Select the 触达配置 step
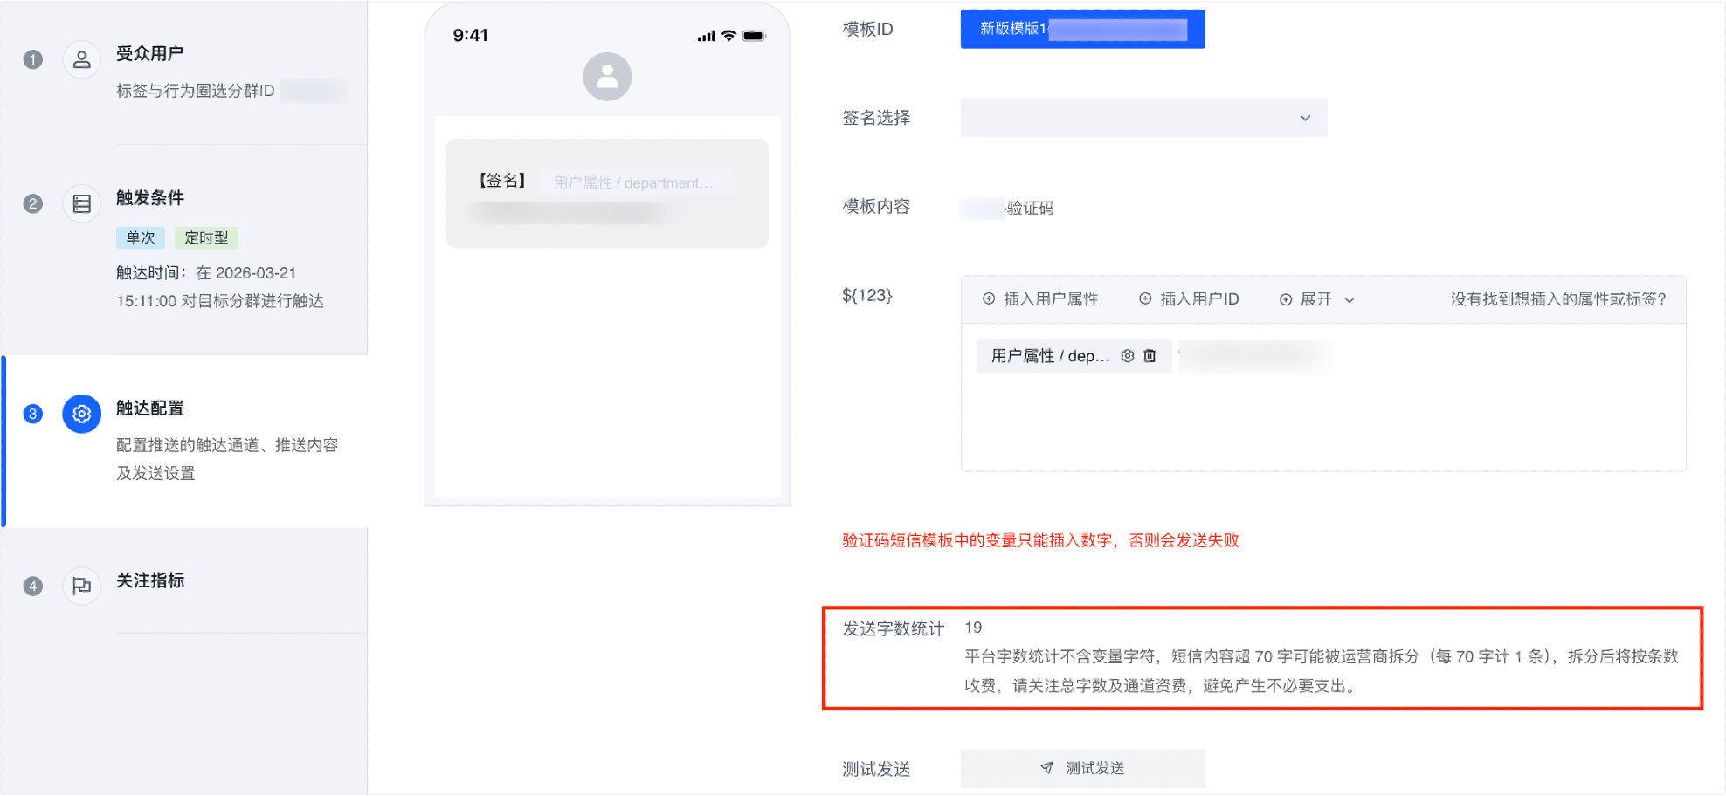Viewport: 1726px width, 796px height. pos(149,408)
